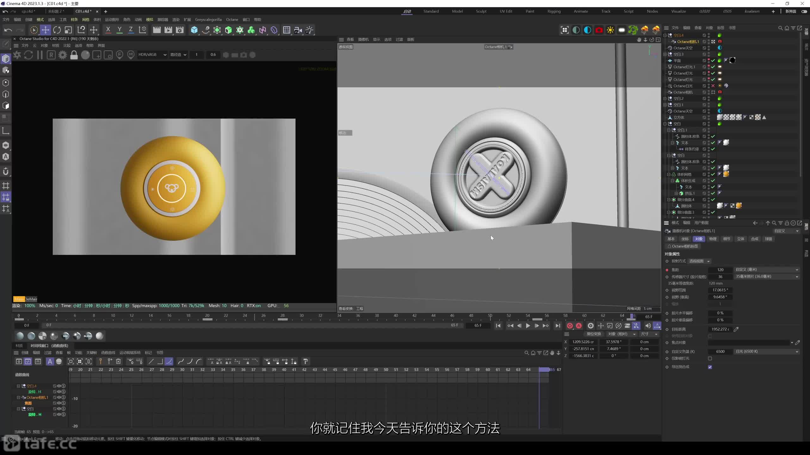Select the Octane相机.1 object row
The height and width of the screenshot is (455, 810).
tap(688, 42)
